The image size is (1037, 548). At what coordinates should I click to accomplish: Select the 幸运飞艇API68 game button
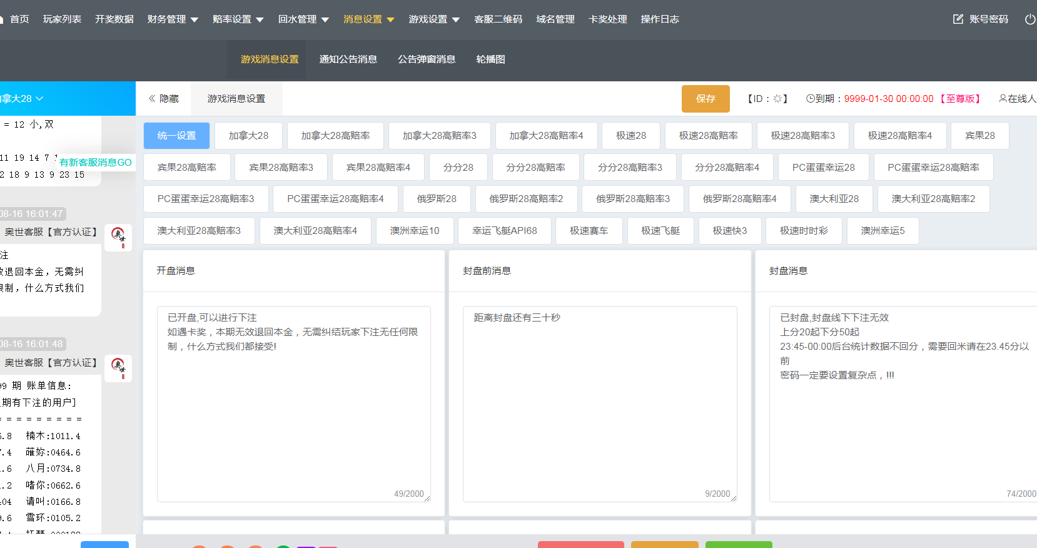pos(504,231)
